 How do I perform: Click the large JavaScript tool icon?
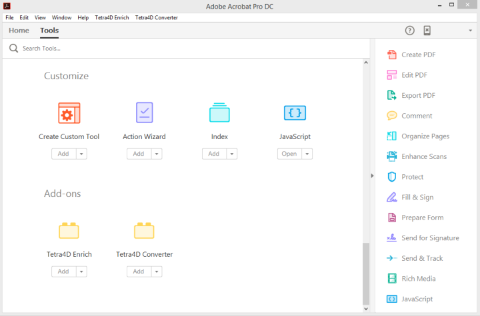click(x=295, y=113)
